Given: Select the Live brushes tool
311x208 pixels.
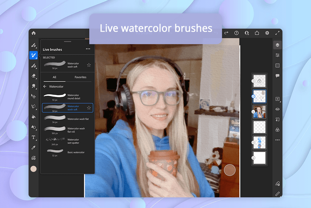Looking at the screenshot, I should pyautogui.click(x=33, y=55).
